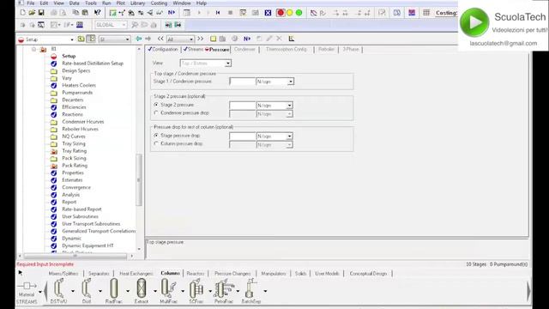The width and height of the screenshot is (549, 309).
Task: Select the BatchSep column model icon
Action: pos(251,288)
